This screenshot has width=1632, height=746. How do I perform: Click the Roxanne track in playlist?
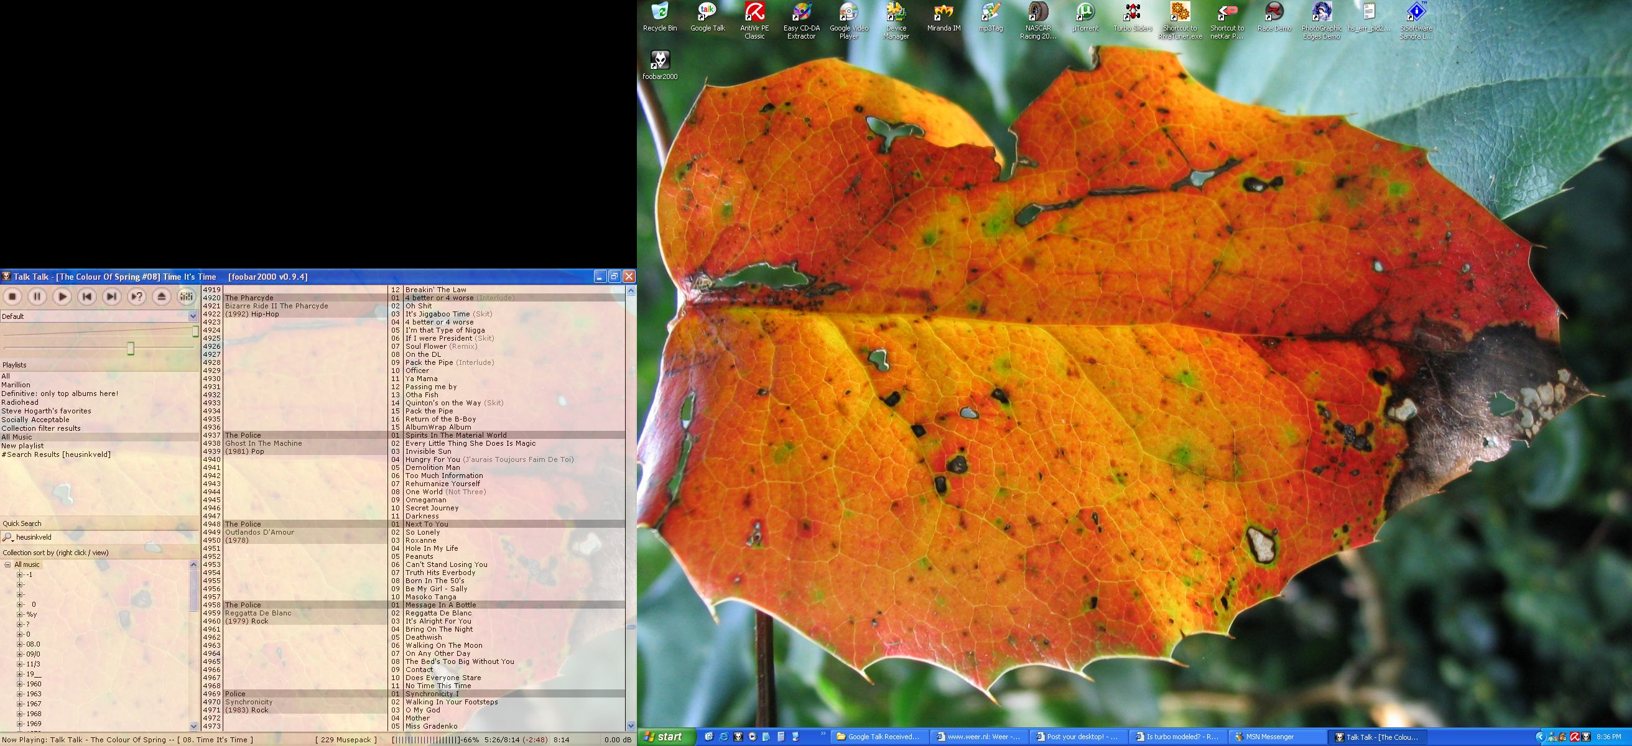[x=420, y=541]
